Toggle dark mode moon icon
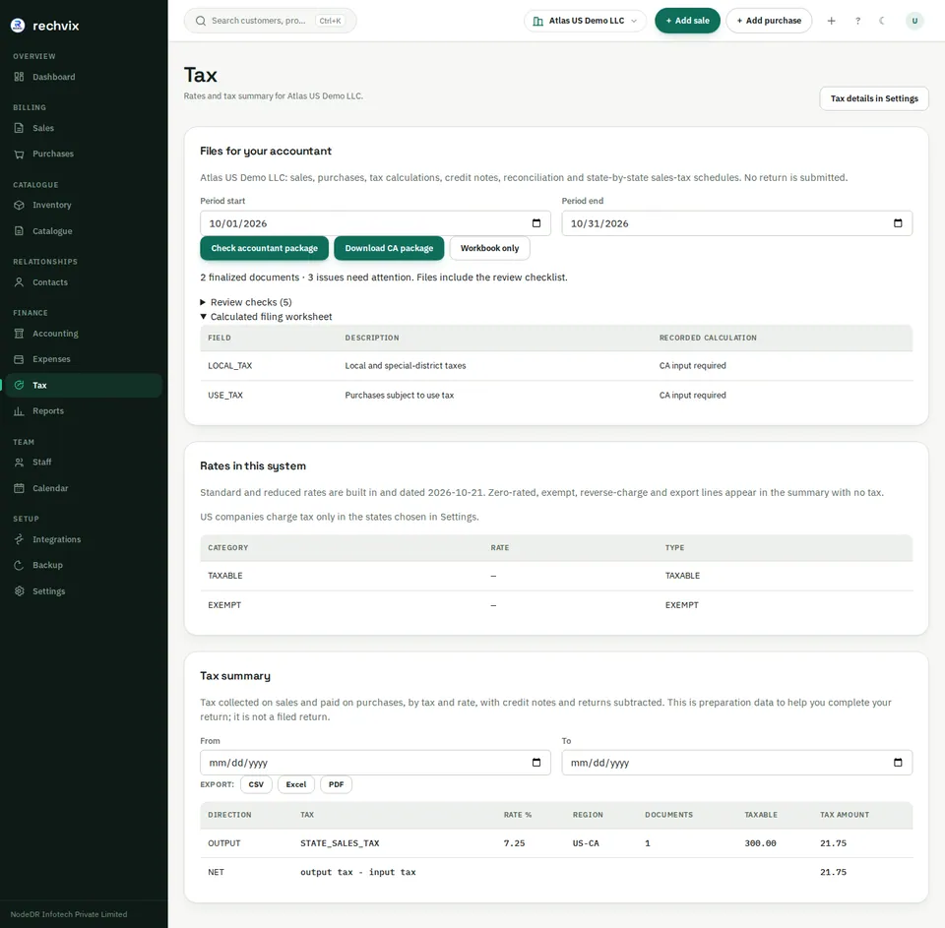 tap(882, 21)
